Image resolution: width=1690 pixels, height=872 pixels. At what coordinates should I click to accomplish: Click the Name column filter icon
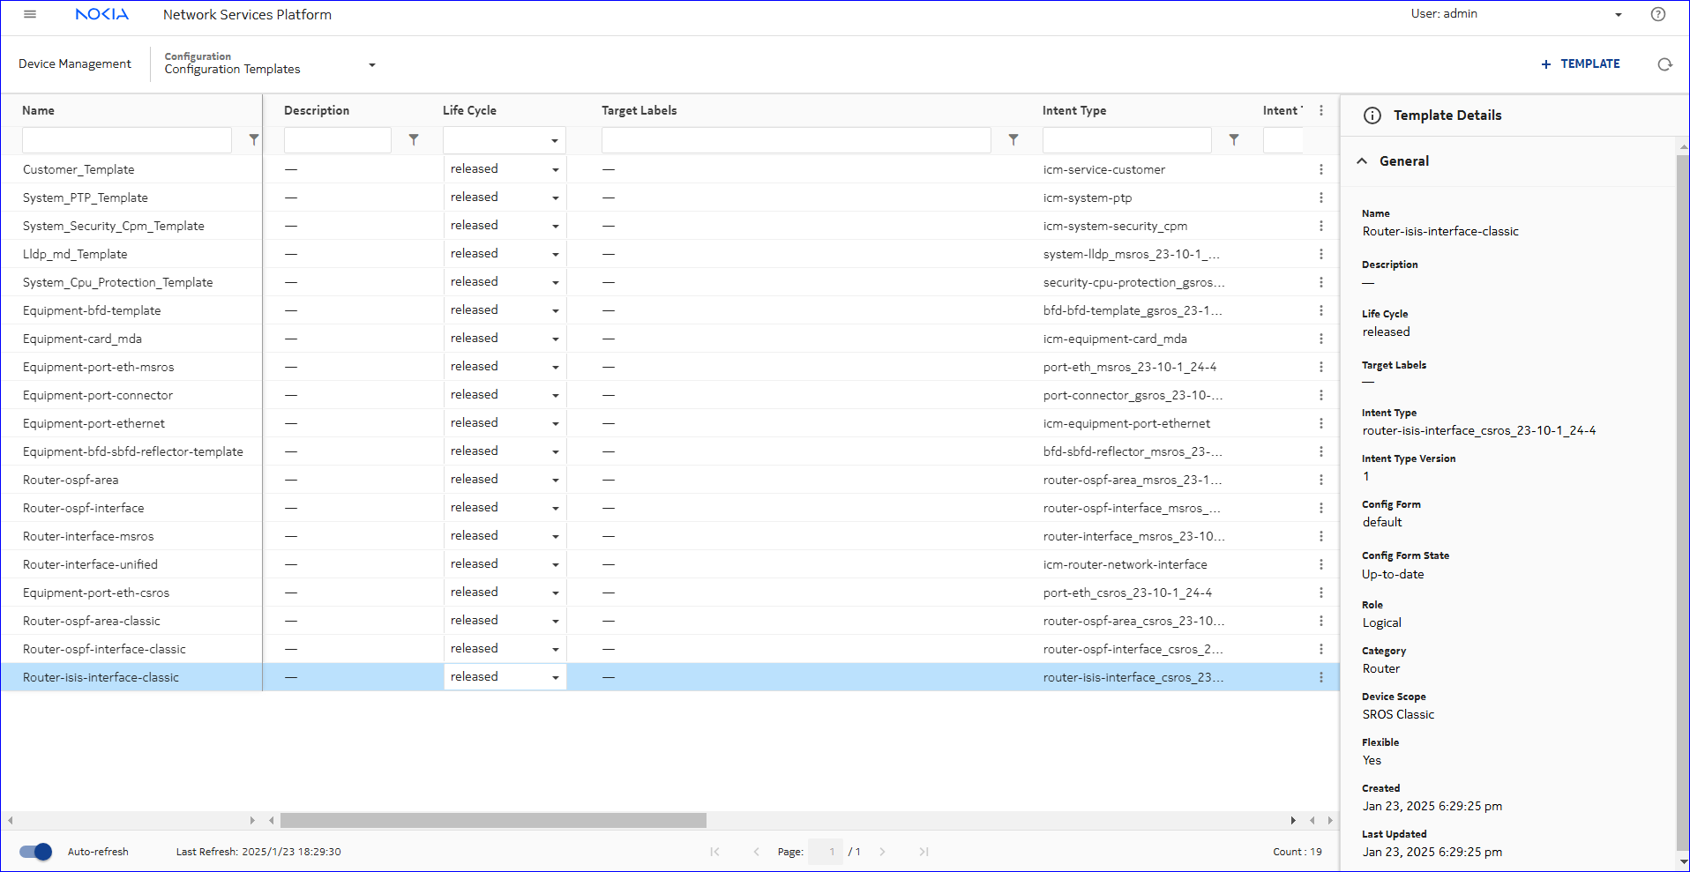[254, 140]
